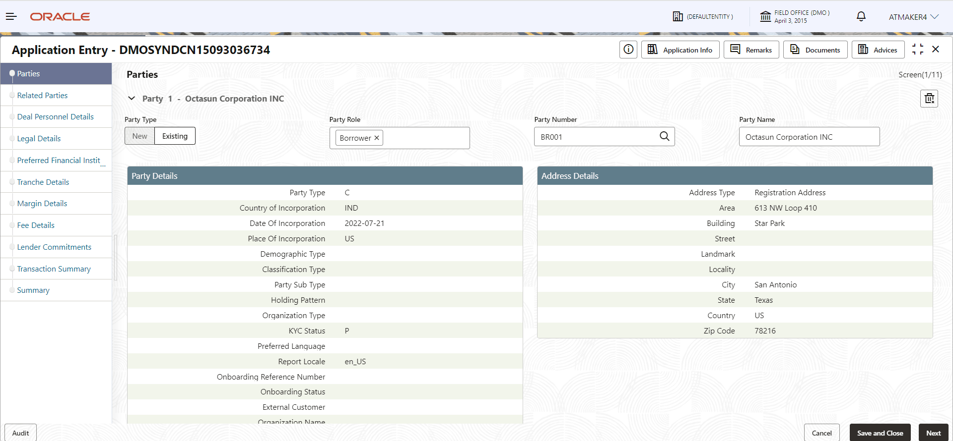The height and width of the screenshot is (441, 953).
Task: Search Party Number with magnifier icon
Action: click(x=665, y=136)
